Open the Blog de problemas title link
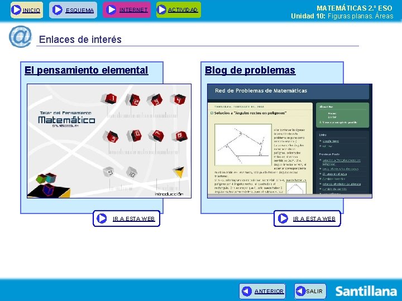 pos(250,70)
